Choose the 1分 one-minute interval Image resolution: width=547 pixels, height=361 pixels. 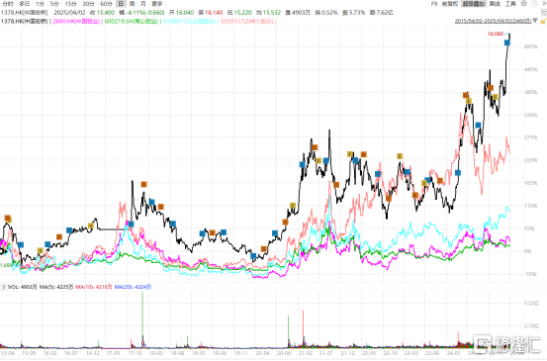click(x=41, y=4)
